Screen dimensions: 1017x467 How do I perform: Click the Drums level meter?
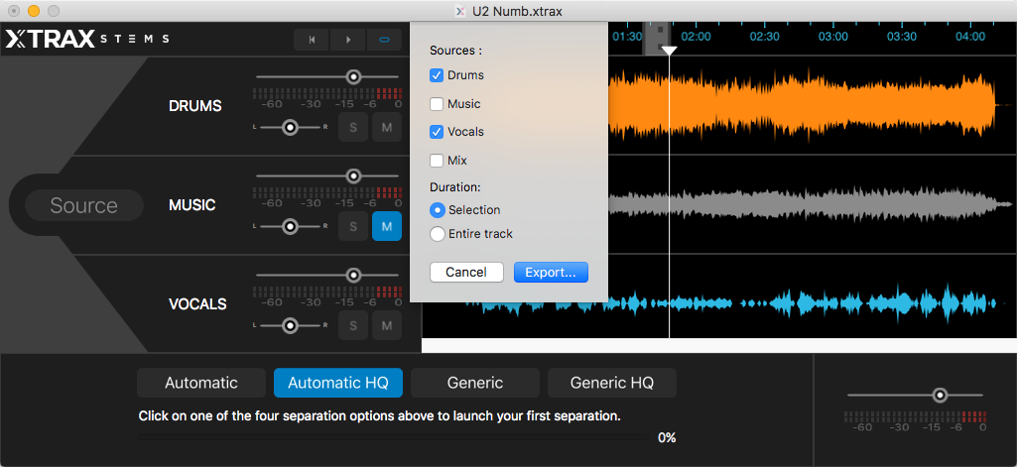point(326,92)
